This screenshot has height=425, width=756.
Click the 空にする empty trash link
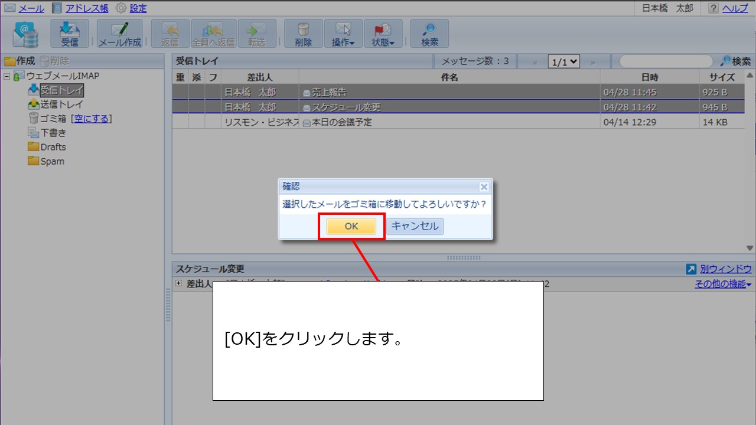92,119
